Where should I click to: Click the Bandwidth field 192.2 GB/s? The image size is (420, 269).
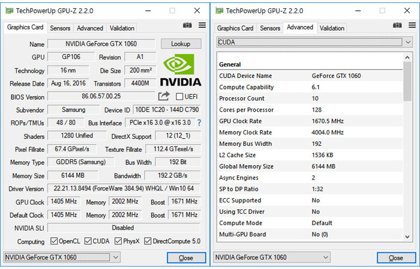pos(173,175)
